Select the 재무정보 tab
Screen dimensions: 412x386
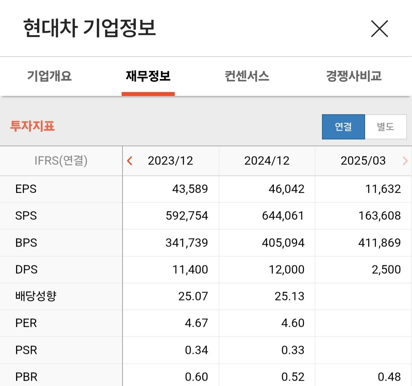click(148, 76)
